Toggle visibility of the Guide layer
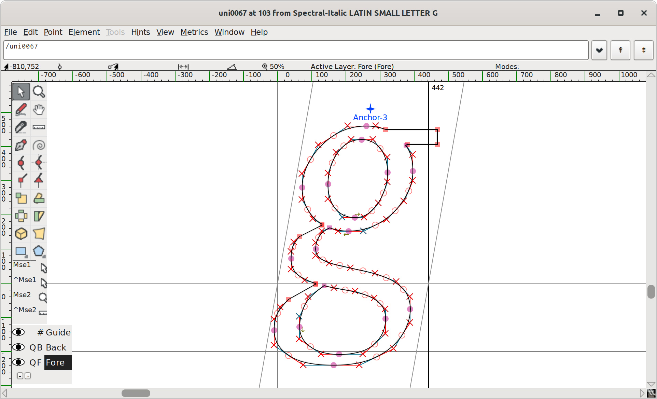The height and width of the screenshot is (399, 657). pyautogui.click(x=18, y=332)
